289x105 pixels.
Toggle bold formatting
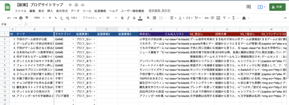pos(122,18)
